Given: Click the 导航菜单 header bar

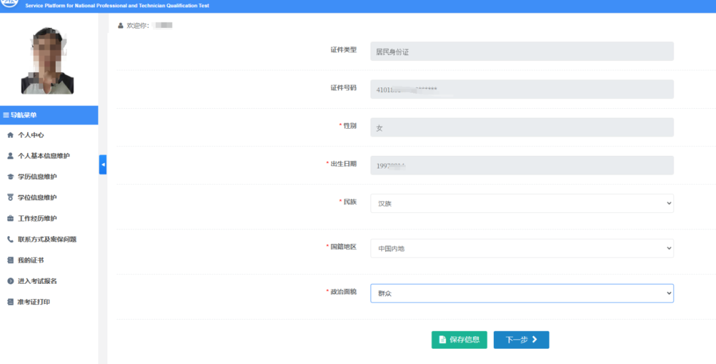Looking at the screenshot, I should tap(49, 115).
